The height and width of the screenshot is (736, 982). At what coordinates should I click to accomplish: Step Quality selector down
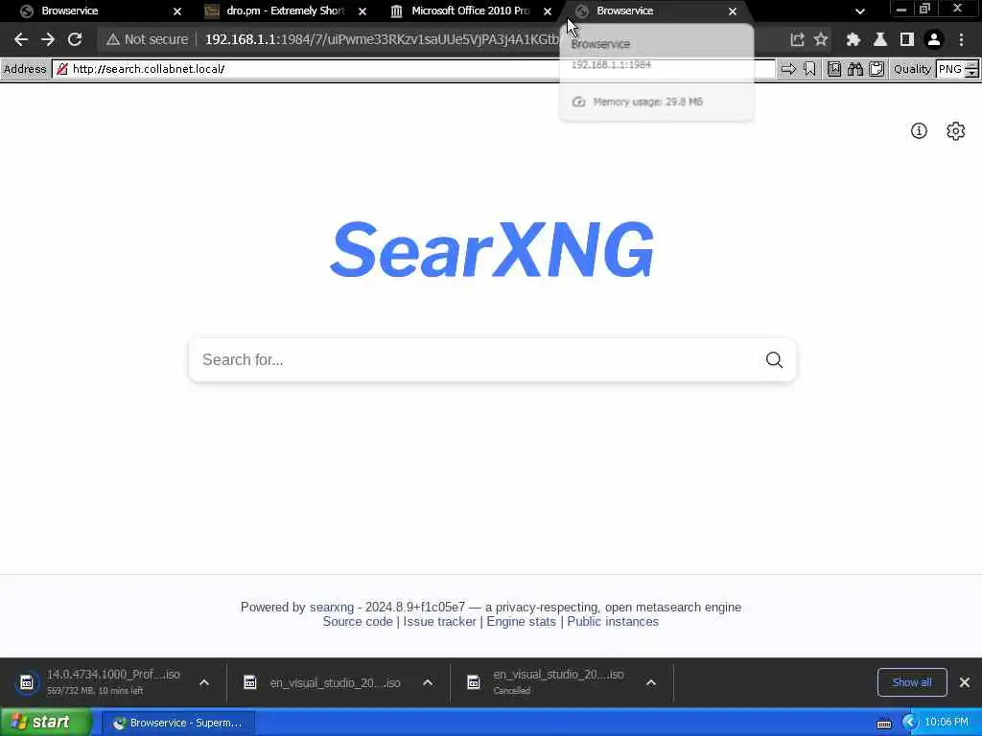tap(971, 73)
